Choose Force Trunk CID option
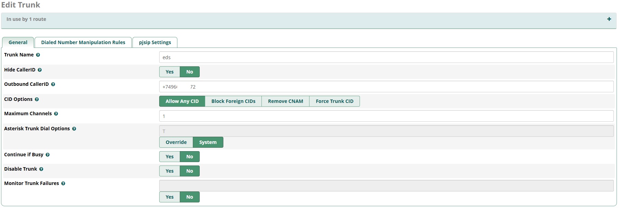Screen dimensions: 620x212 pos(334,101)
